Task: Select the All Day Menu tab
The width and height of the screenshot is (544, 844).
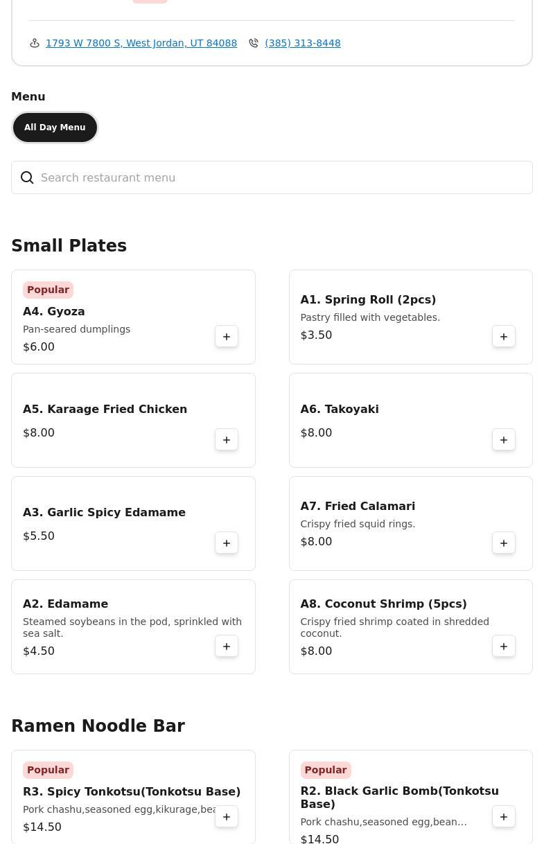Action: tap(55, 128)
